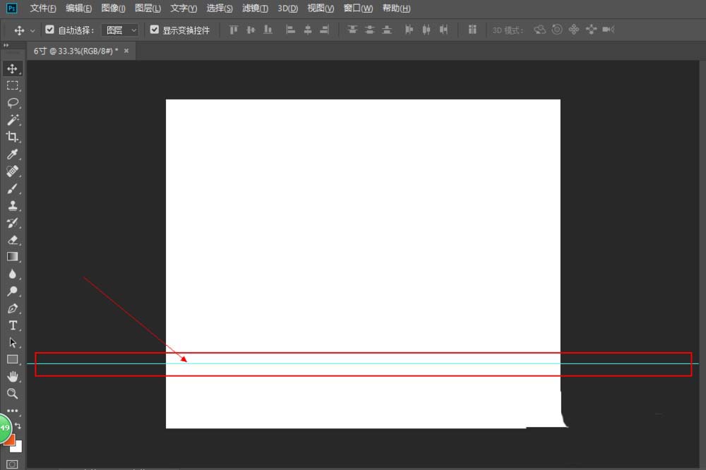
Task: Select the Blur tool
Action: (12, 274)
